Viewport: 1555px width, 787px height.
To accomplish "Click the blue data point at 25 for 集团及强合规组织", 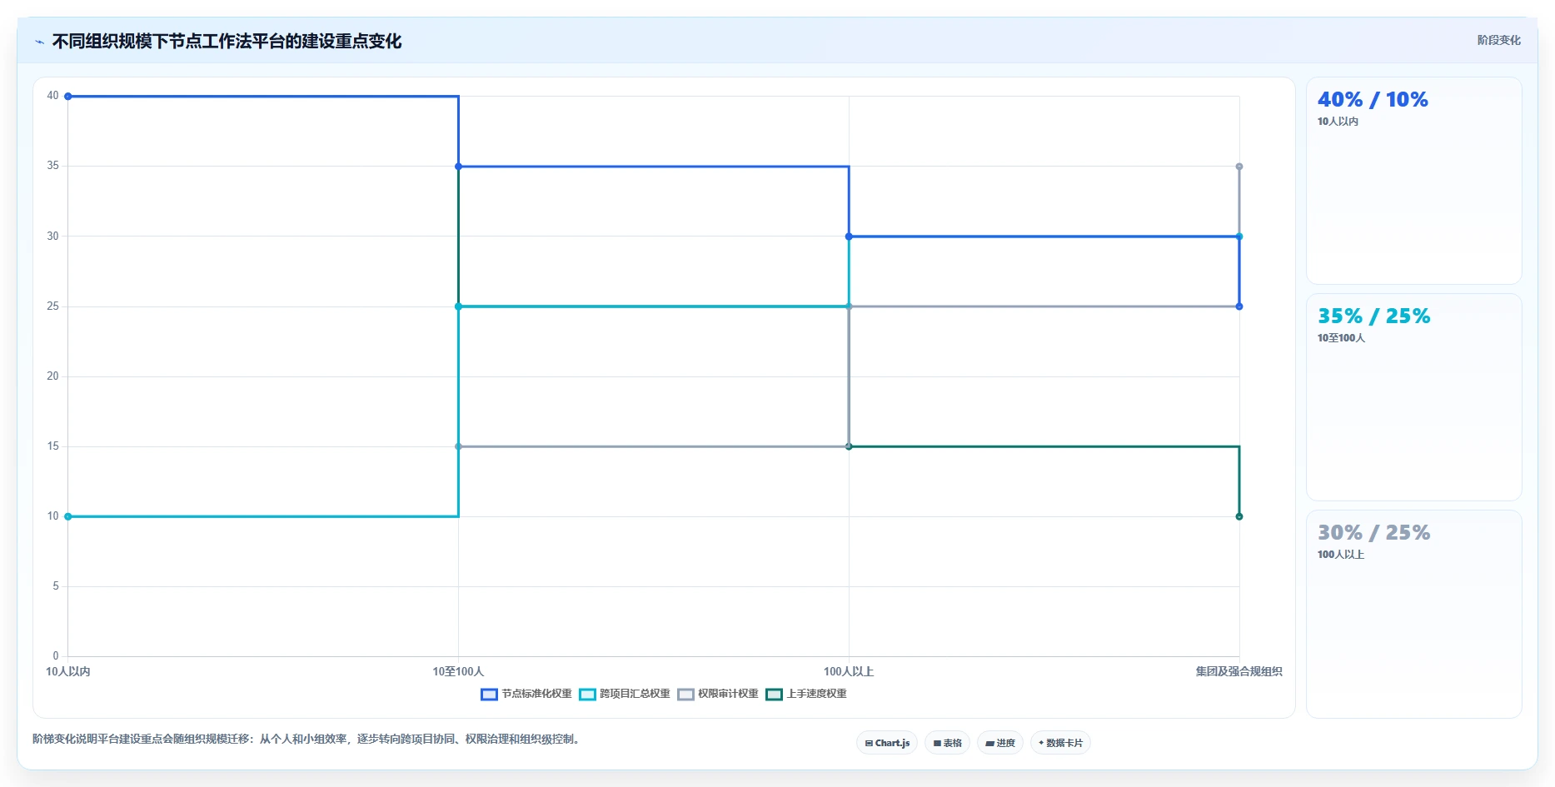I will click(1239, 306).
